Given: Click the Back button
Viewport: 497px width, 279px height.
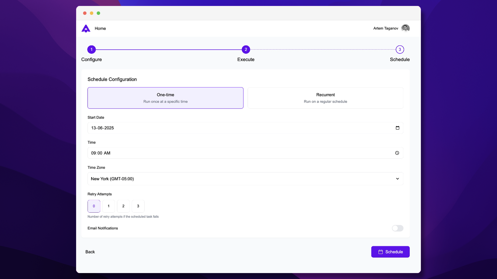Looking at the screenshot, I should pos(90,252).
